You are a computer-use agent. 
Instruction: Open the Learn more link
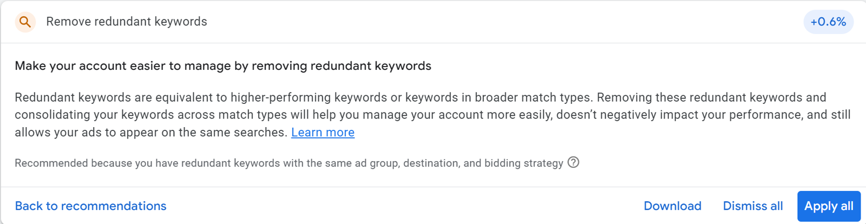coord(323,133)
